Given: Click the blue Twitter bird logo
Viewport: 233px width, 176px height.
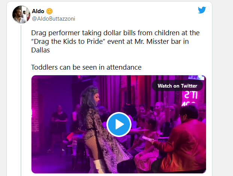Looking at the screenshot, I should tap(202, 10).
